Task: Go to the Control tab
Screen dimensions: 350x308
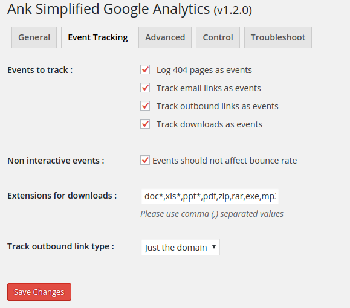Action: click(218, 37)
